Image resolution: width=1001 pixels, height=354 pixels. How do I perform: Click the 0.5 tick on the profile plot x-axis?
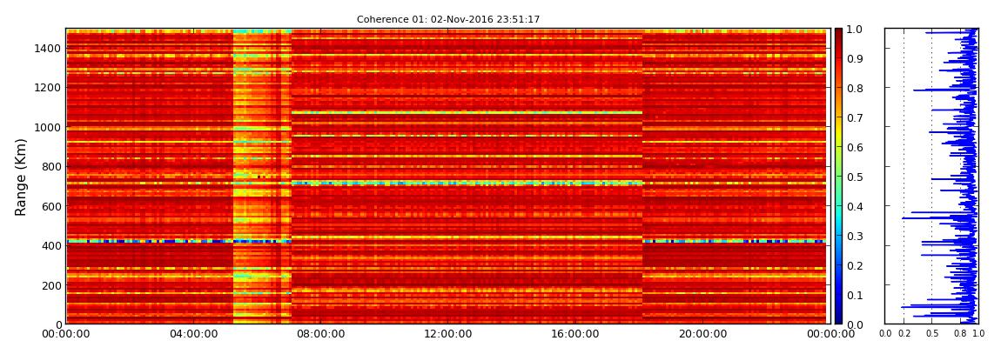(932, 333)
